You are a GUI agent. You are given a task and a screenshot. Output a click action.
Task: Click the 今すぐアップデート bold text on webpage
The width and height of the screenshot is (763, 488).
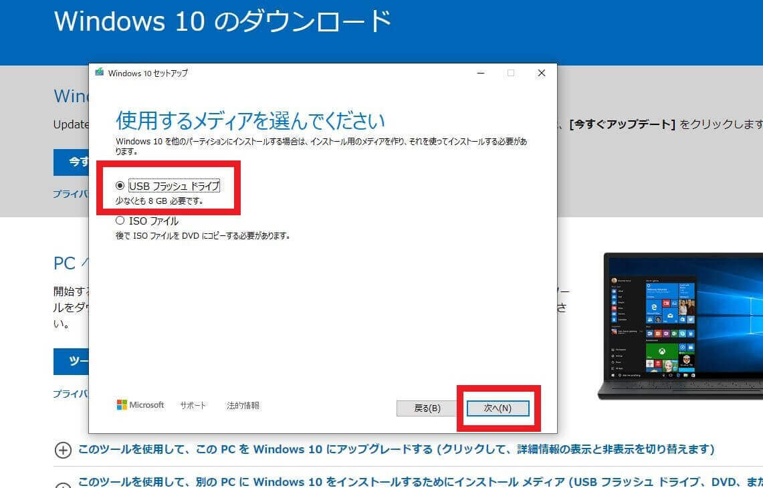pos(623,124)
